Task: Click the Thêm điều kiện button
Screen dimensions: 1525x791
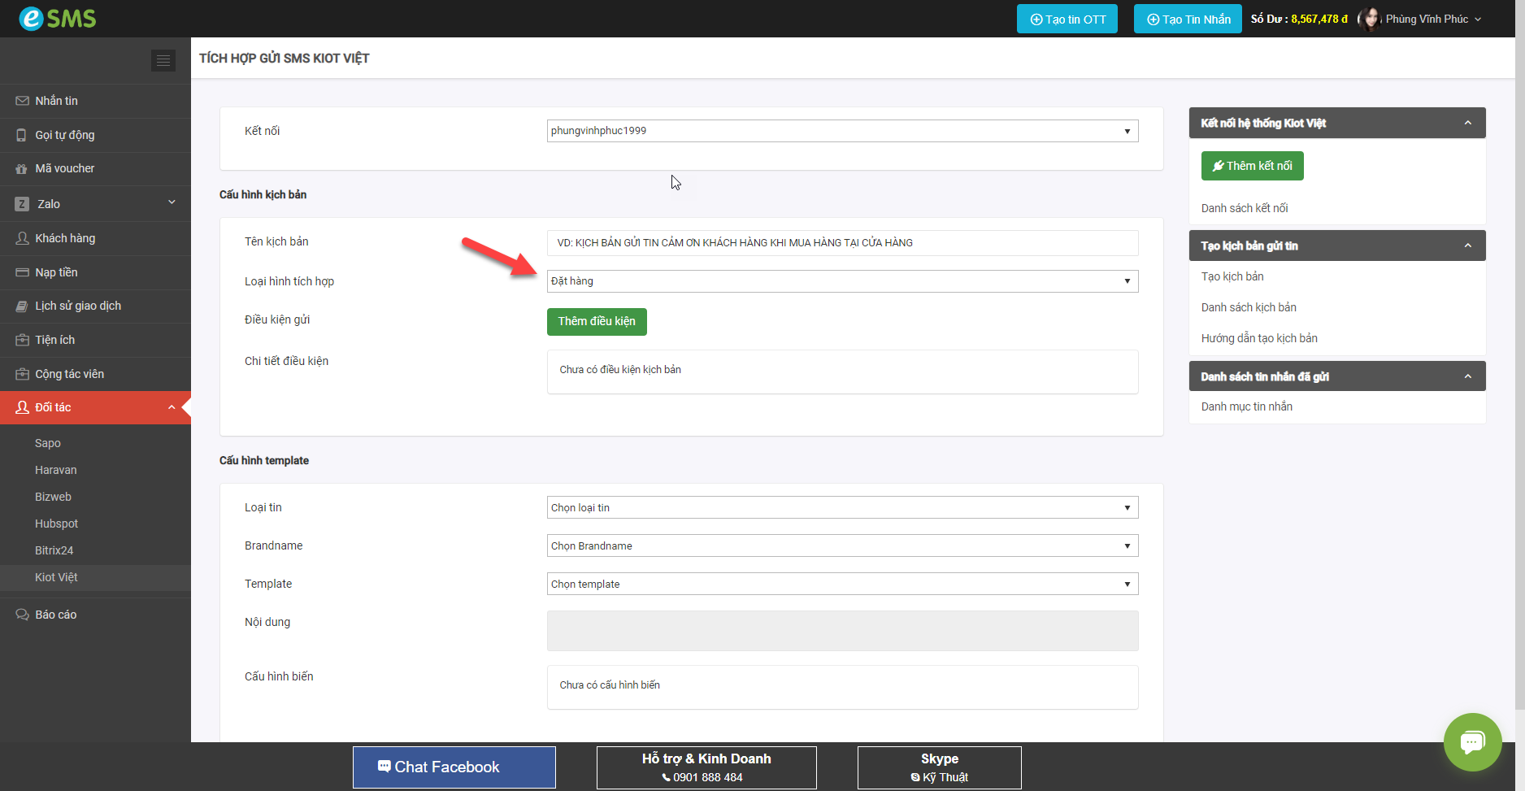Action: pos(597,322)
